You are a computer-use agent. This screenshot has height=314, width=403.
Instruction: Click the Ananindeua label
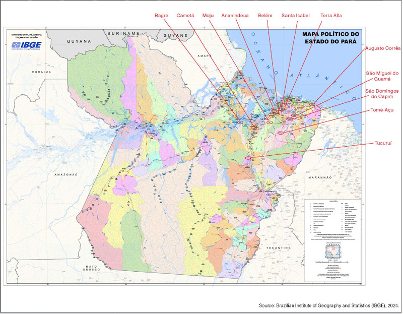click(x=234, y=16)
